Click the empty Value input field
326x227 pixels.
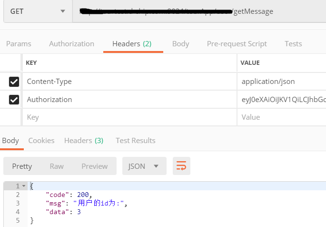pyautogui.click(x=282, y=117)
